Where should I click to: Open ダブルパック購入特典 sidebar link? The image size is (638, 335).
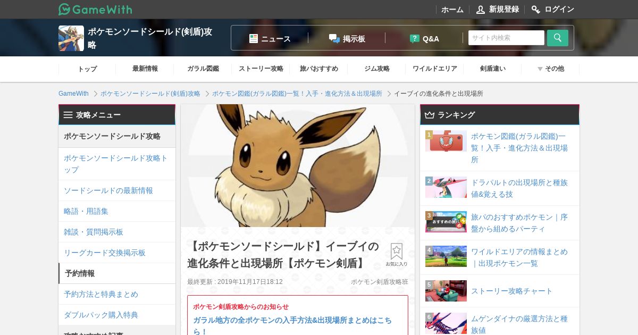pos(117,315)
